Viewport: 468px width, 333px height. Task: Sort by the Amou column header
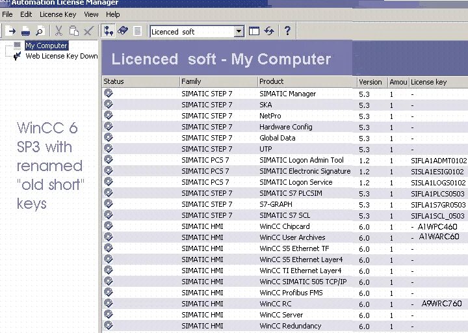coord(398,82)
